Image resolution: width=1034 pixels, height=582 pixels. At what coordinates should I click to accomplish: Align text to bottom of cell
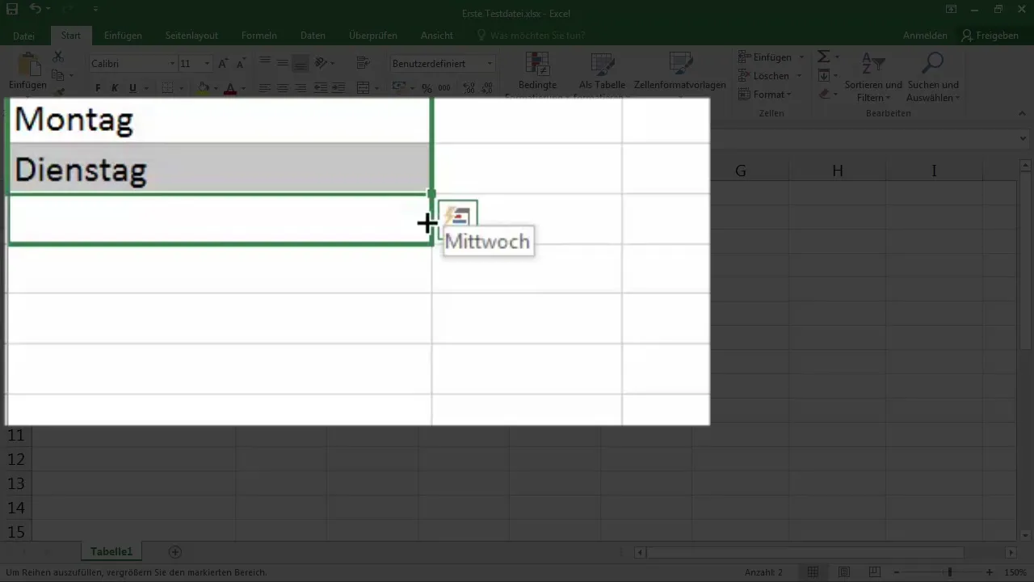click(301, 63)
